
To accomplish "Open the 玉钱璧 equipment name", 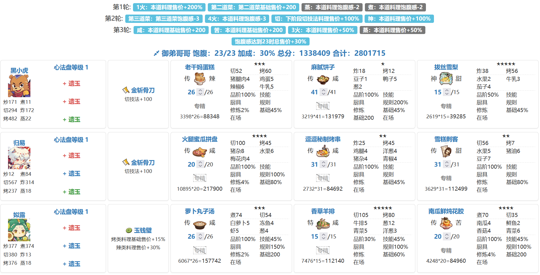I will point(143,230).
